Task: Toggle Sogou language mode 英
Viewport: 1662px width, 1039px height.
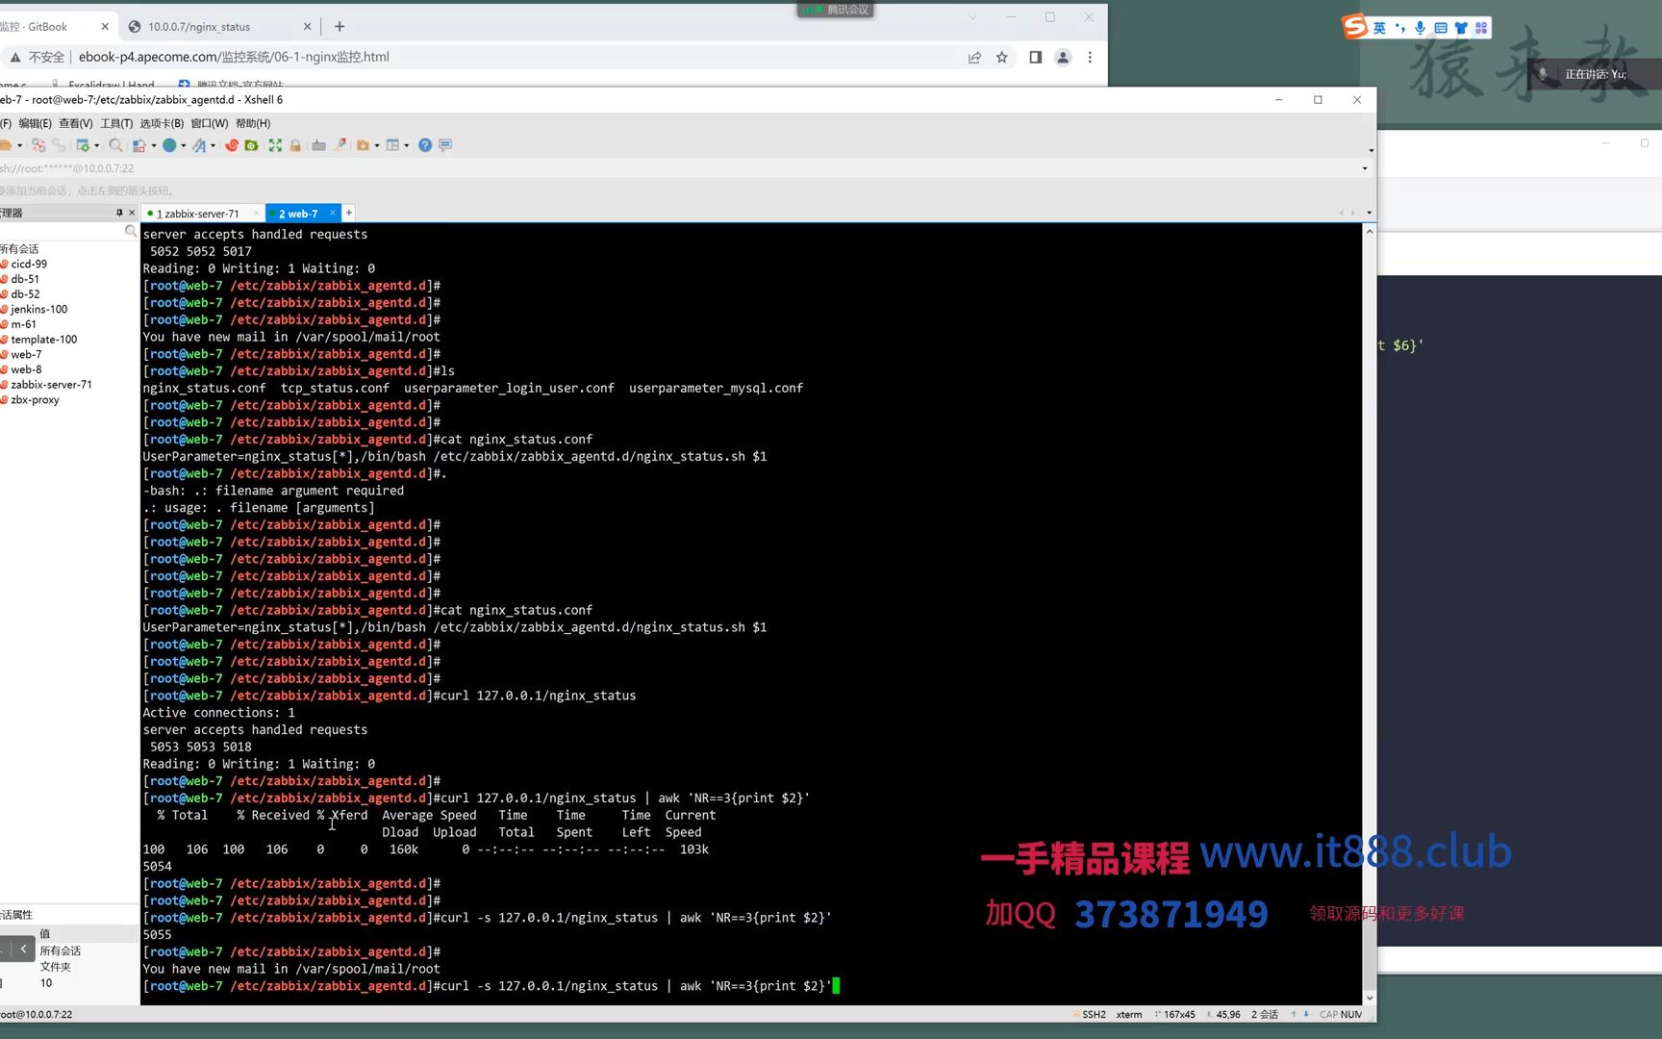Action: [x=1379, y=28]
